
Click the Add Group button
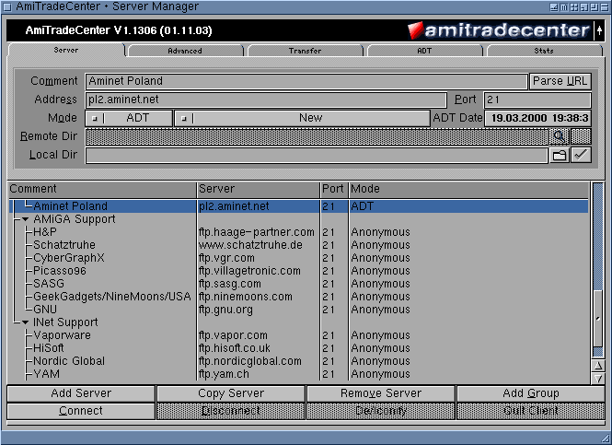point(531,393)
